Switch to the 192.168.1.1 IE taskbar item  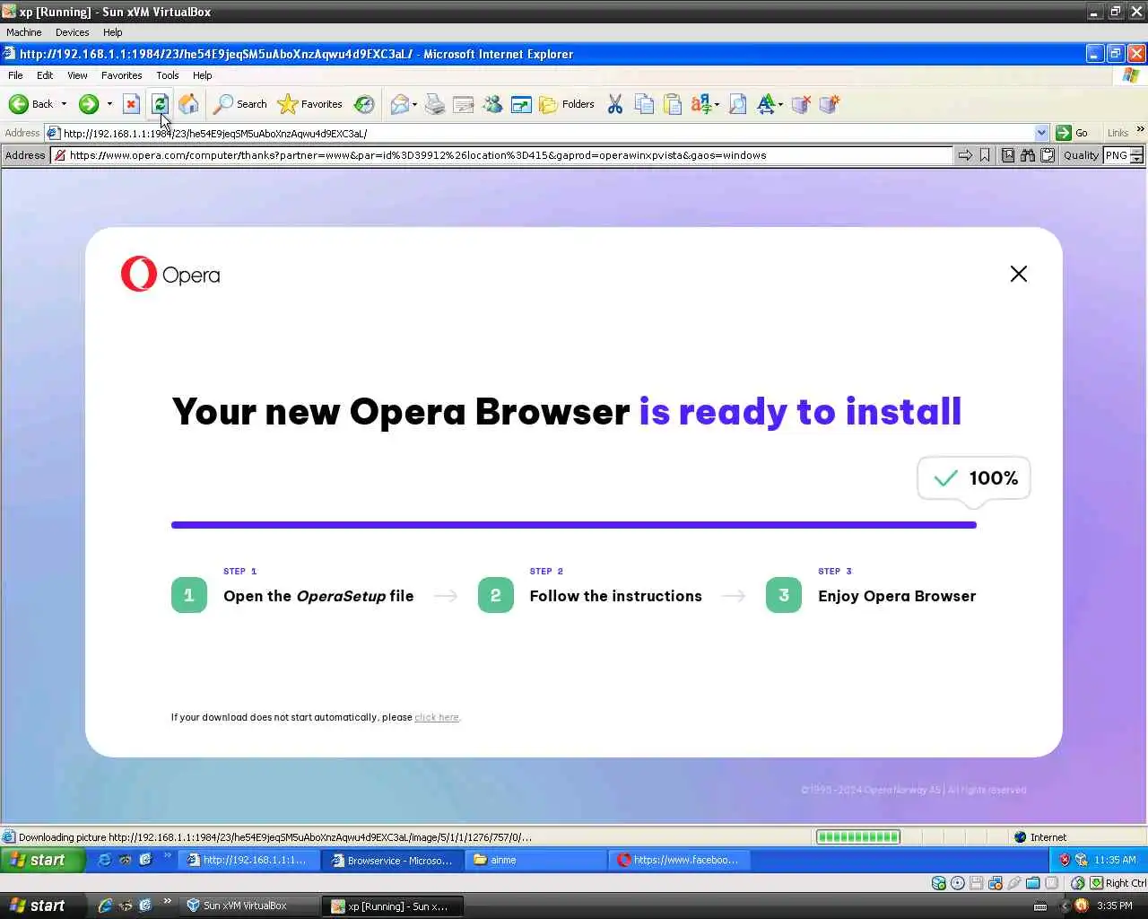[248, 860]
